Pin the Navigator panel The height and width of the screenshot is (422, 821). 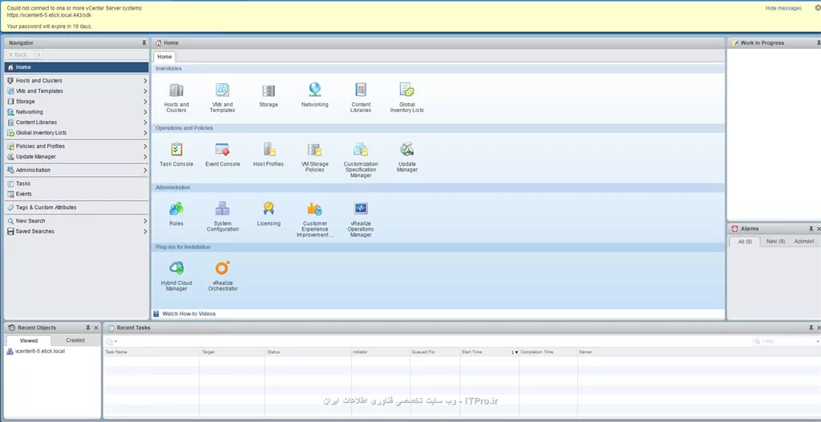coord(144,43)
